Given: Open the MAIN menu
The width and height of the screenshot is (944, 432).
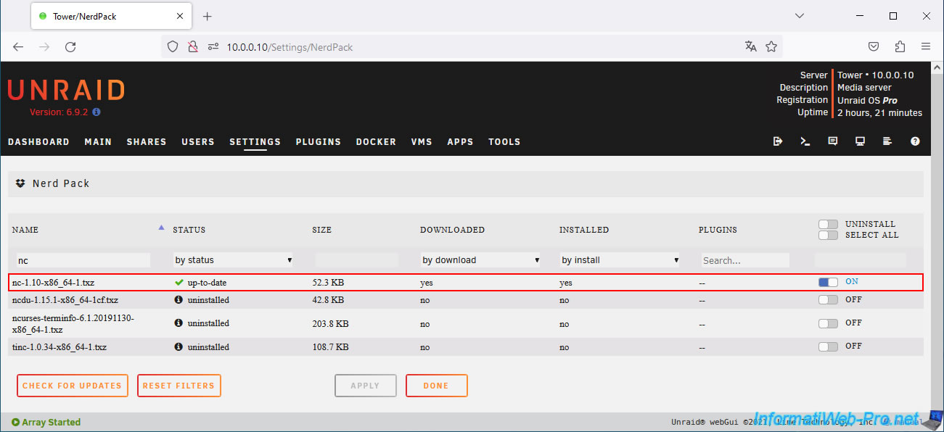Looking at the screenshot, I should 98,142.
